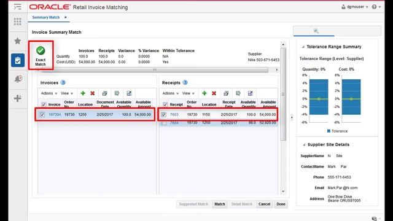Uncheck the receipt 7603 checkbox
393x221 pixels.
pyautogui.click(x=164, y=115)
